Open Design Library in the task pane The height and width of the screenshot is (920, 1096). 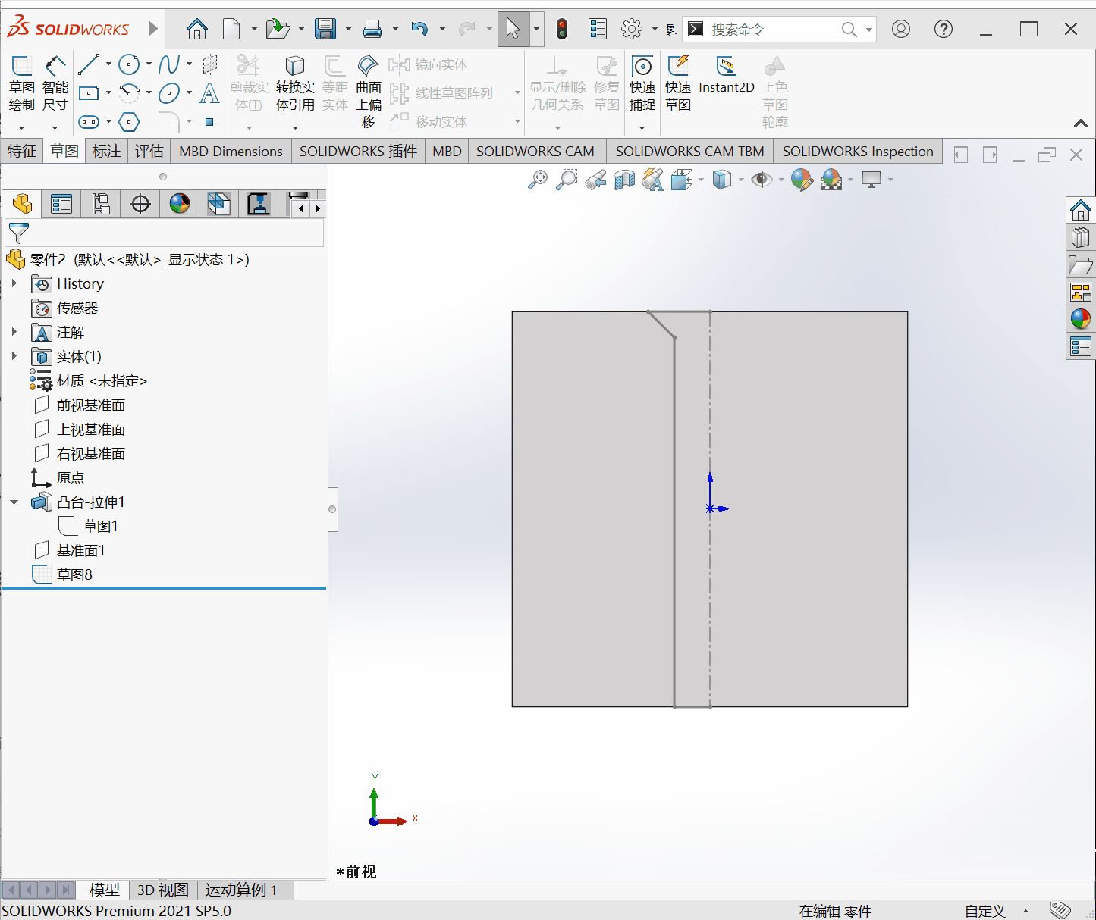click(x=1080, y=238)
